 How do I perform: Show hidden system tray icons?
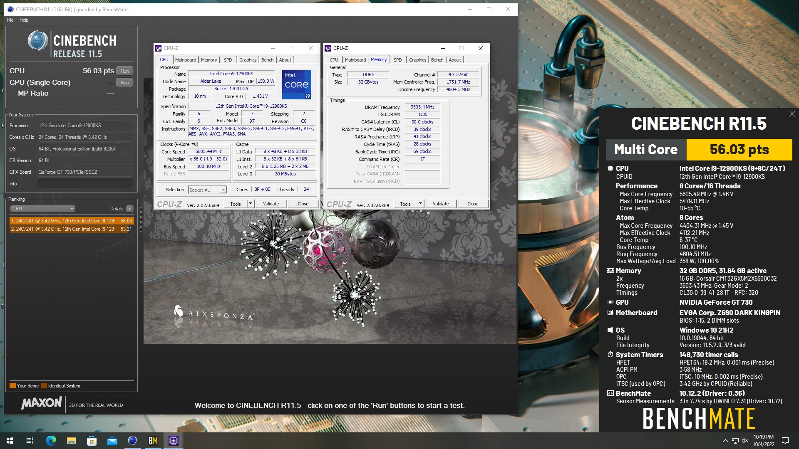725,441
